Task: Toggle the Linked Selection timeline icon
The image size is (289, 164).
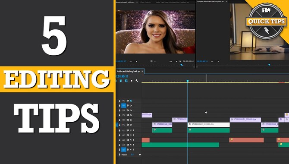Action: point(126,81)
